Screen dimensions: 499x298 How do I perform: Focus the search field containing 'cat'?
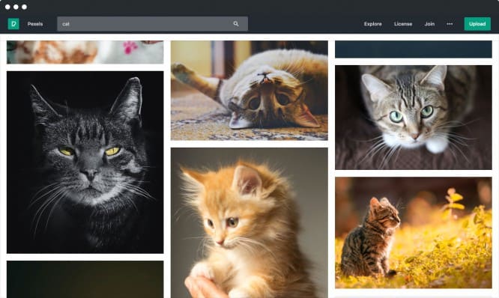tap(152, 24)
